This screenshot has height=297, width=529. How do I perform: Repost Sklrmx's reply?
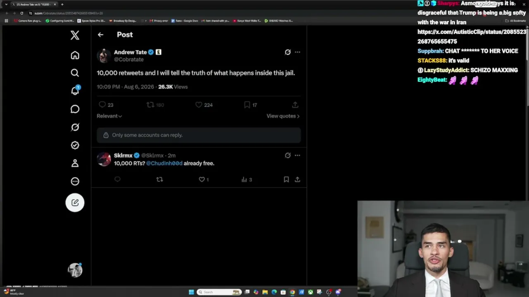pos(160,179)
